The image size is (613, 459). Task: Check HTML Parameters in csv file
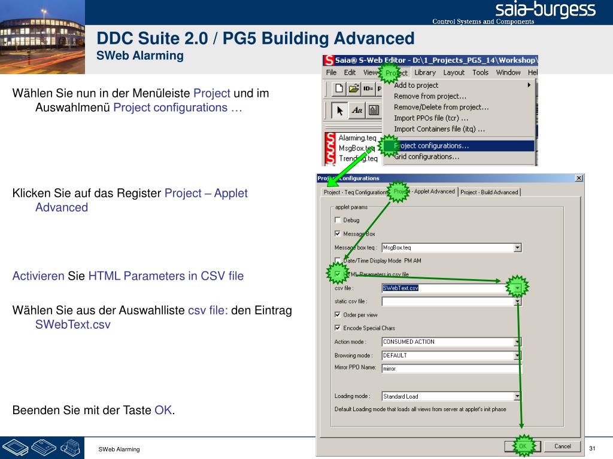click(338, 274)
